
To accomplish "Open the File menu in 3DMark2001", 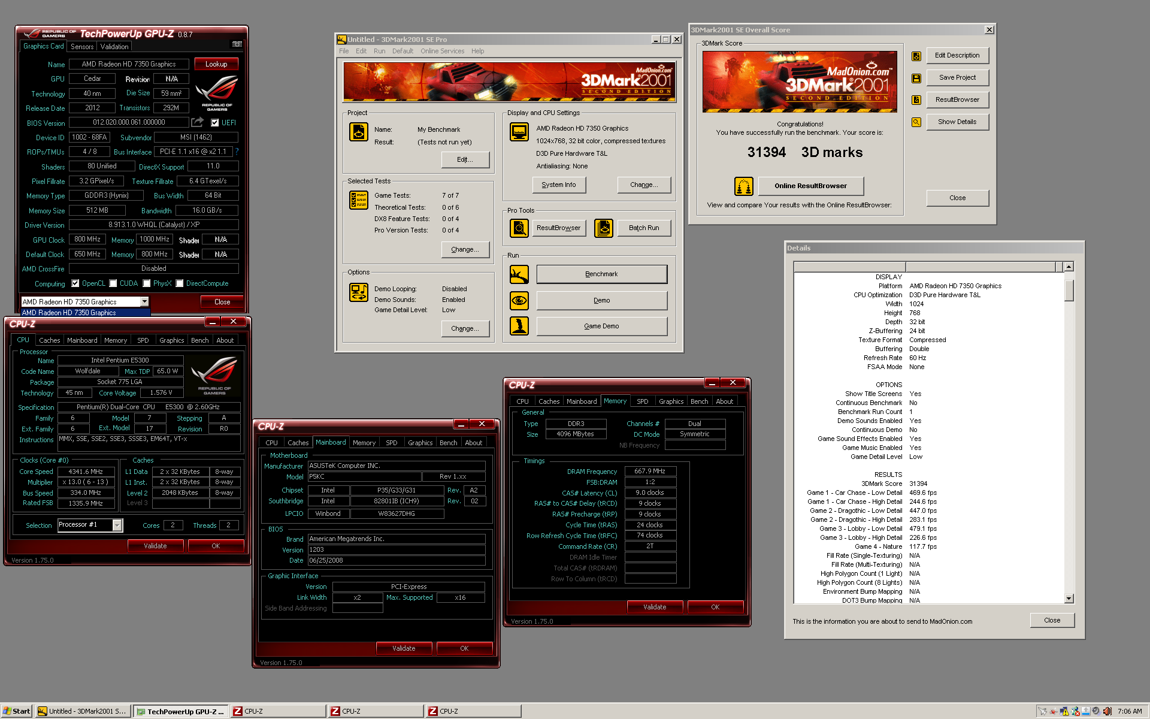I will 344,51.
